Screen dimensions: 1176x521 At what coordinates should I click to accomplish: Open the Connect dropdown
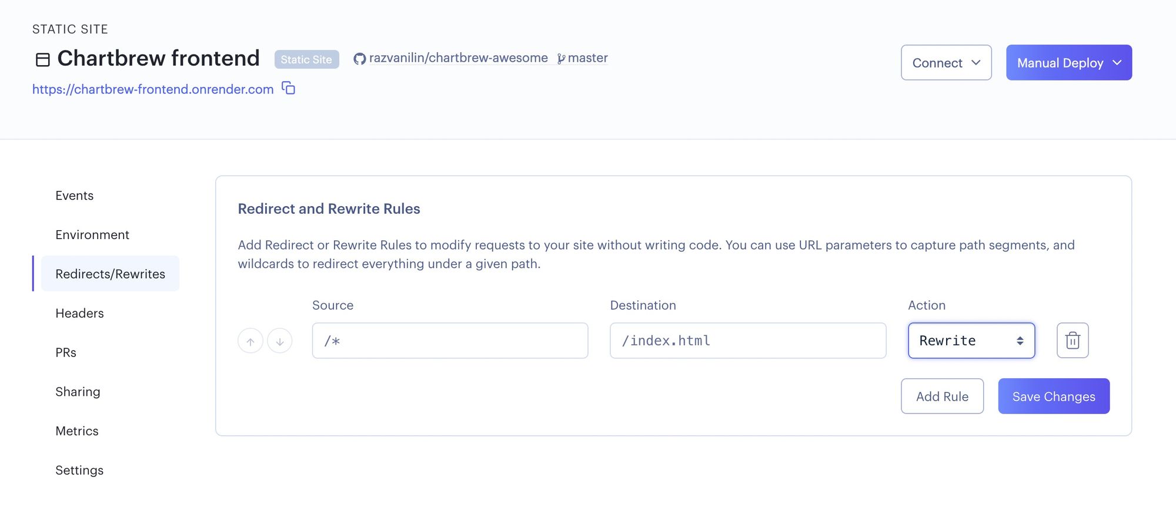[x=946, y=62]
